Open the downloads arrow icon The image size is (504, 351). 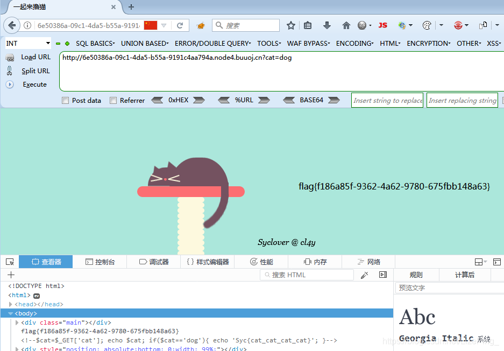pos(327,25)
